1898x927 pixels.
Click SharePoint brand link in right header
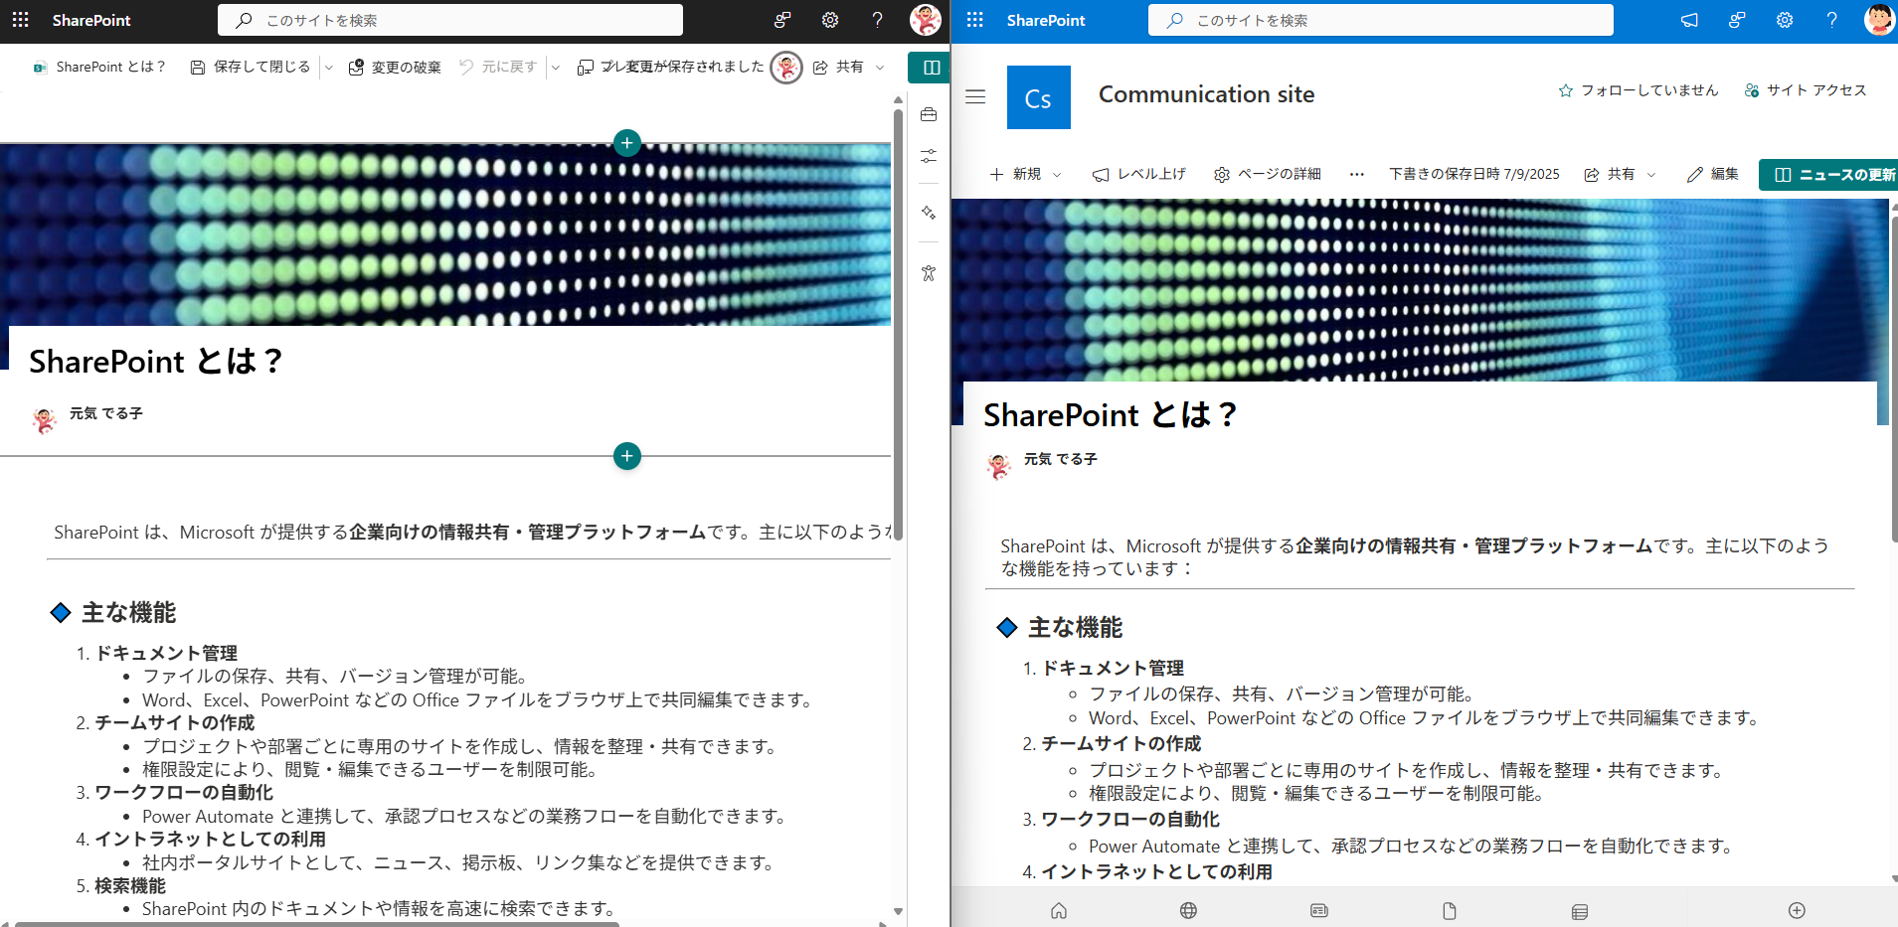(1046, 20)
